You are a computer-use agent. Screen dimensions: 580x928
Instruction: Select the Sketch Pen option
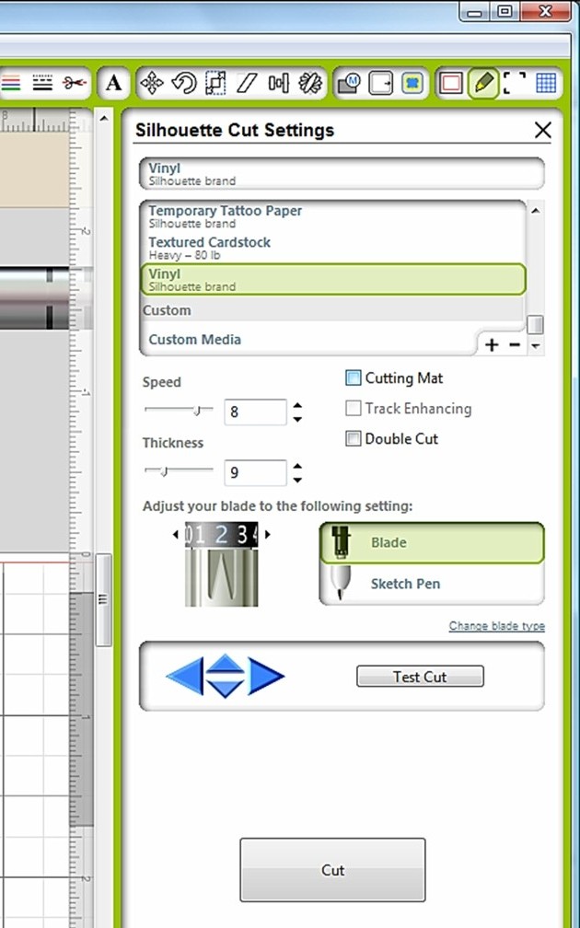click(x=432, y=584)
